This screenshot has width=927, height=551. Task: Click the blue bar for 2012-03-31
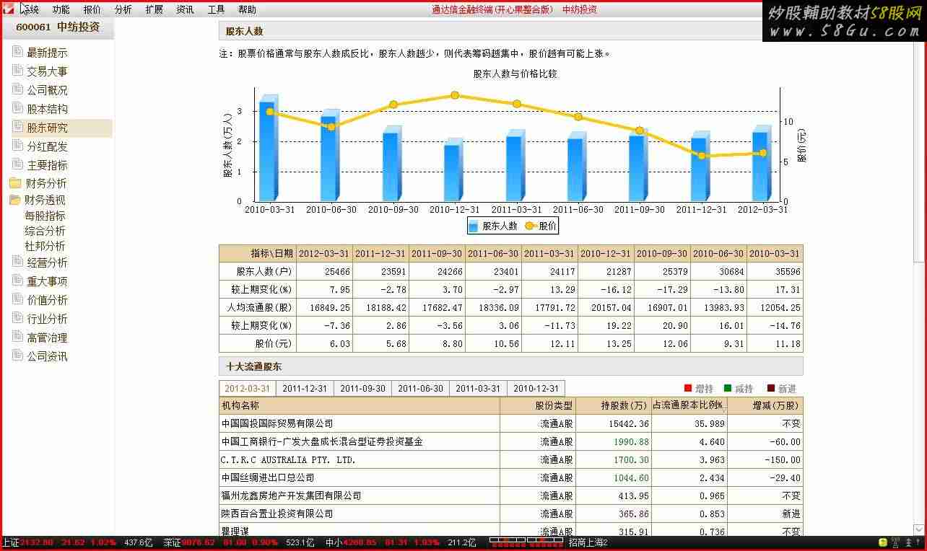pos(762,164)
